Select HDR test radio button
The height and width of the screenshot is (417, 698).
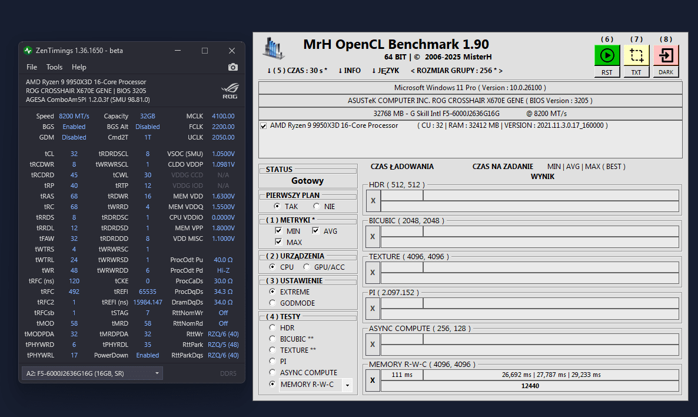(272, 327)
